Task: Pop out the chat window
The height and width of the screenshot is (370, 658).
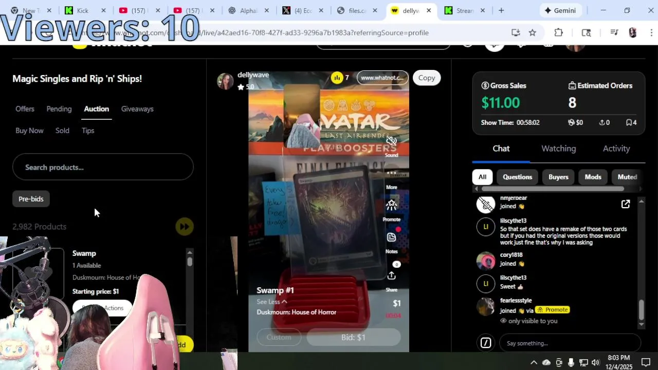Action: point(625,205)
